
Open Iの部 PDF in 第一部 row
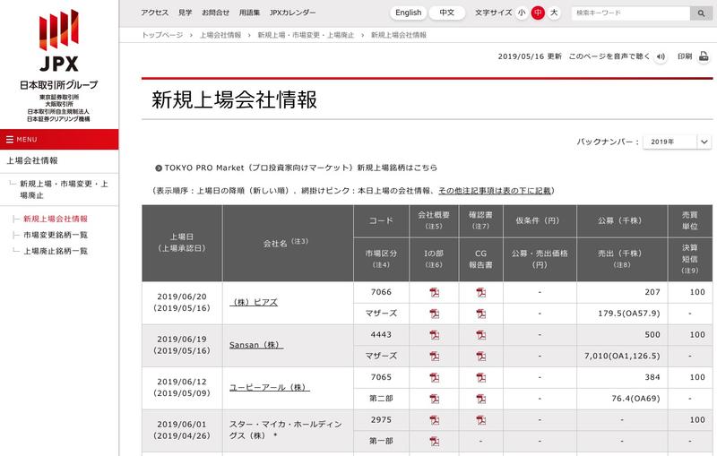tap(434, 442)
